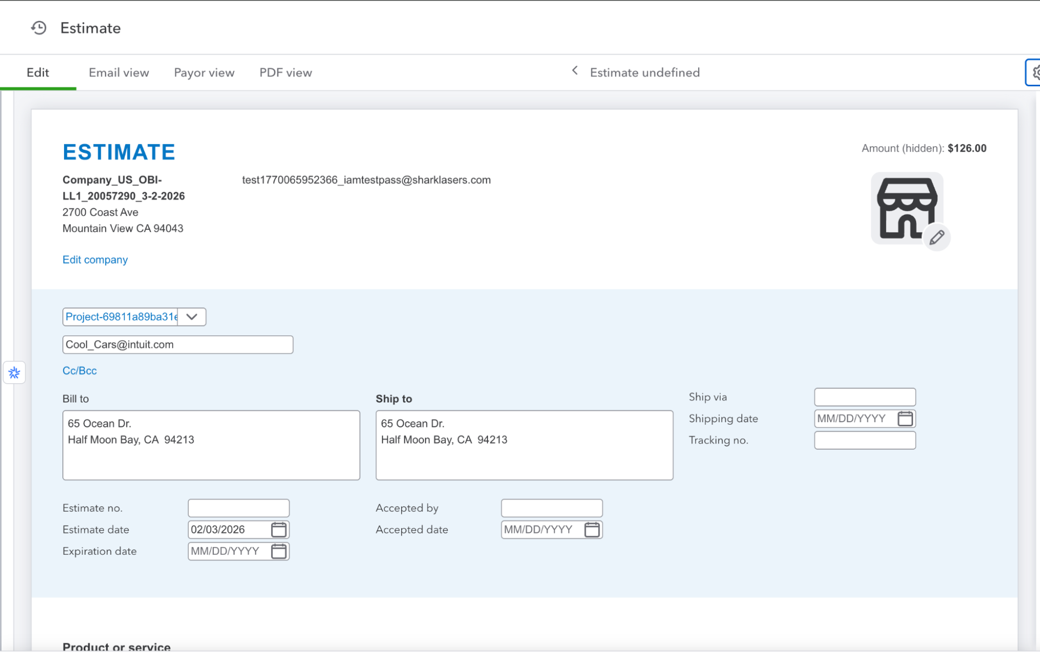Click the pencil icon on the company logo

point(936,238)
